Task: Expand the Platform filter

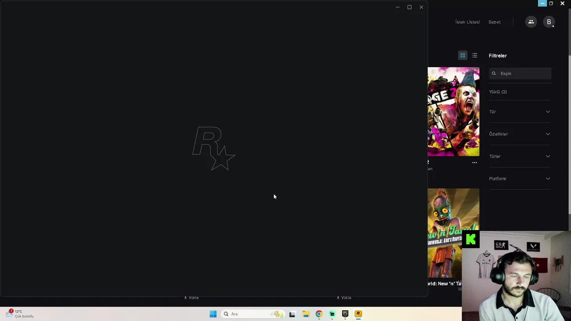Action: point(520,179)
